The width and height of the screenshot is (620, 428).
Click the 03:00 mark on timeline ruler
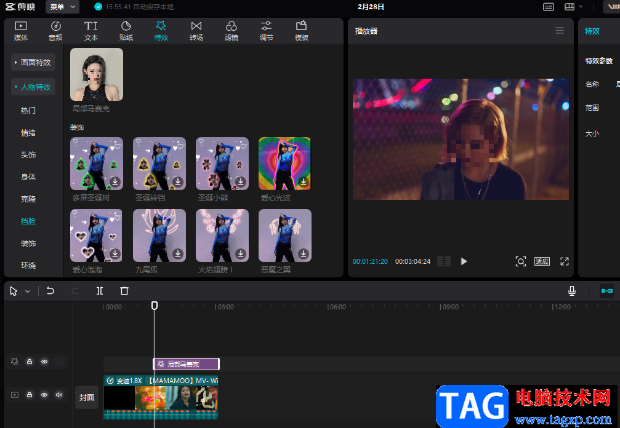click(225, 307)
